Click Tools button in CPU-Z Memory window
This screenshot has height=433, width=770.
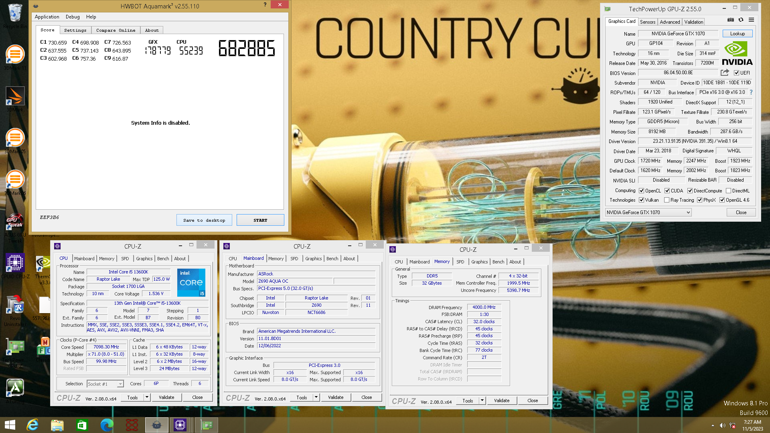pos(468,401)
